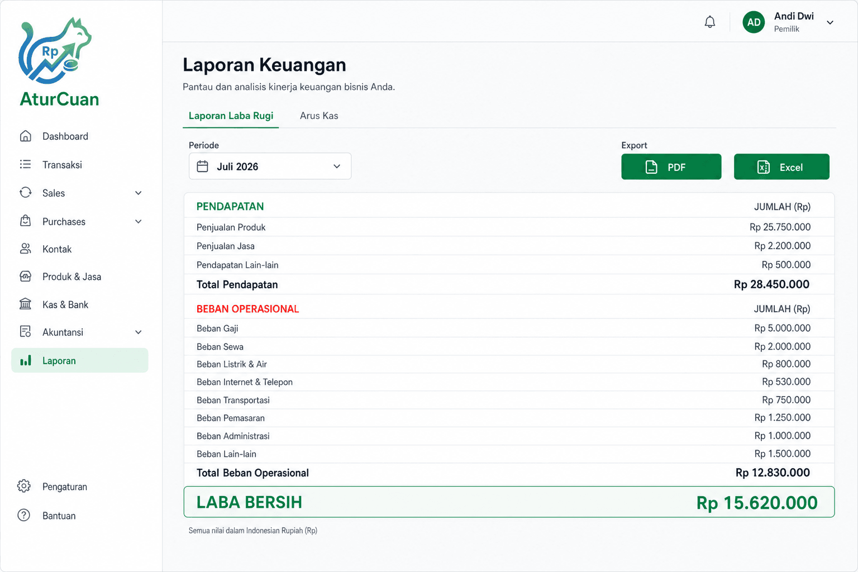Expand the Sales submenu chevron
858x572 pixels.
click(139, 193)
